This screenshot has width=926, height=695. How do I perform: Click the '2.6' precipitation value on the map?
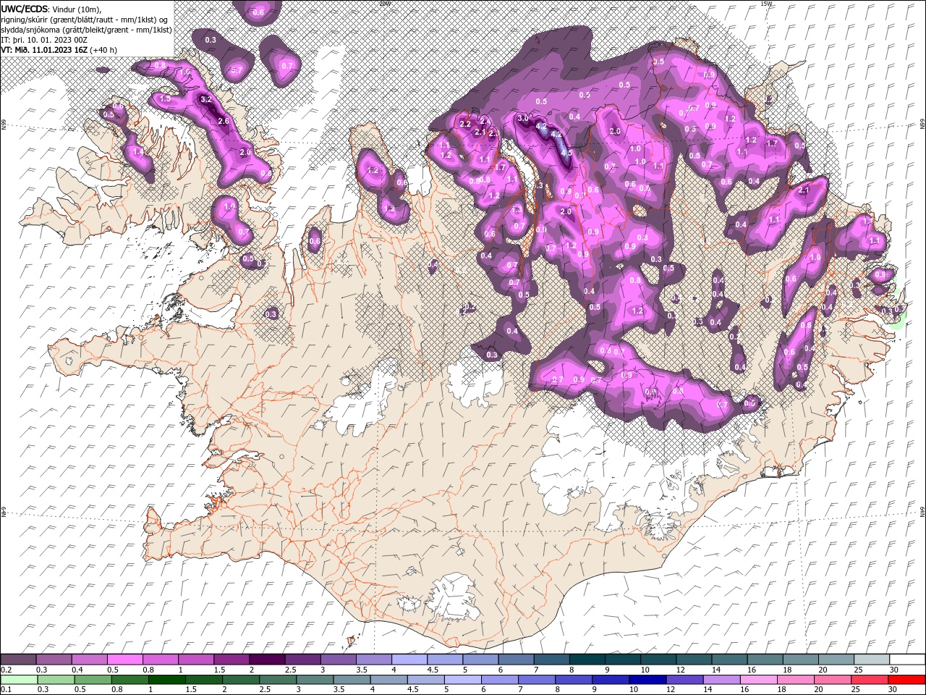pos(224,121)
